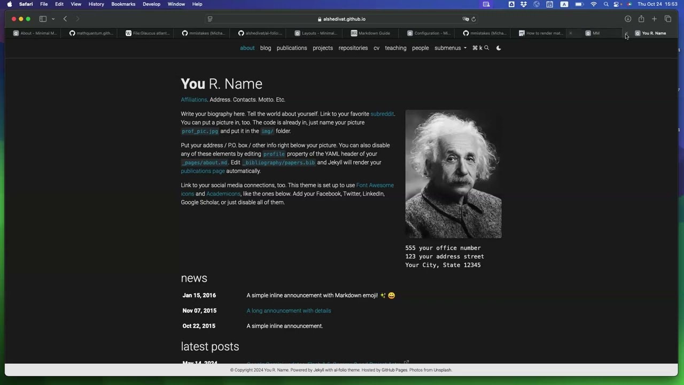
Task: Open the Dropbox menu bar icon
Action: pyautogui.click(x=524, y=4)
